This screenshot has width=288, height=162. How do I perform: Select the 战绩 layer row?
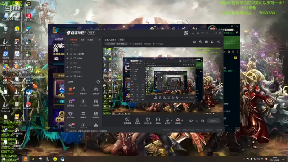pyautogui.click(x=84, y=67)
